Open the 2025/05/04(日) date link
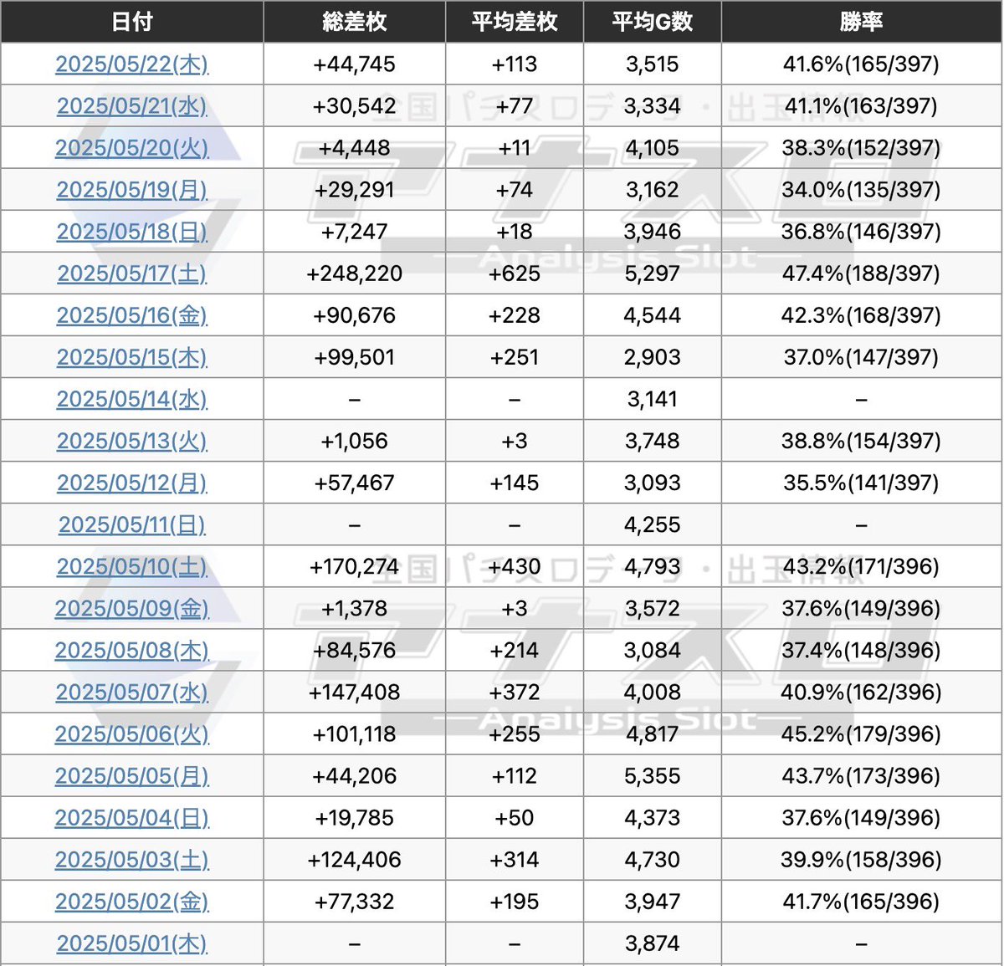The height and width of the screenshot is (966, 1004). coord(132,818)
